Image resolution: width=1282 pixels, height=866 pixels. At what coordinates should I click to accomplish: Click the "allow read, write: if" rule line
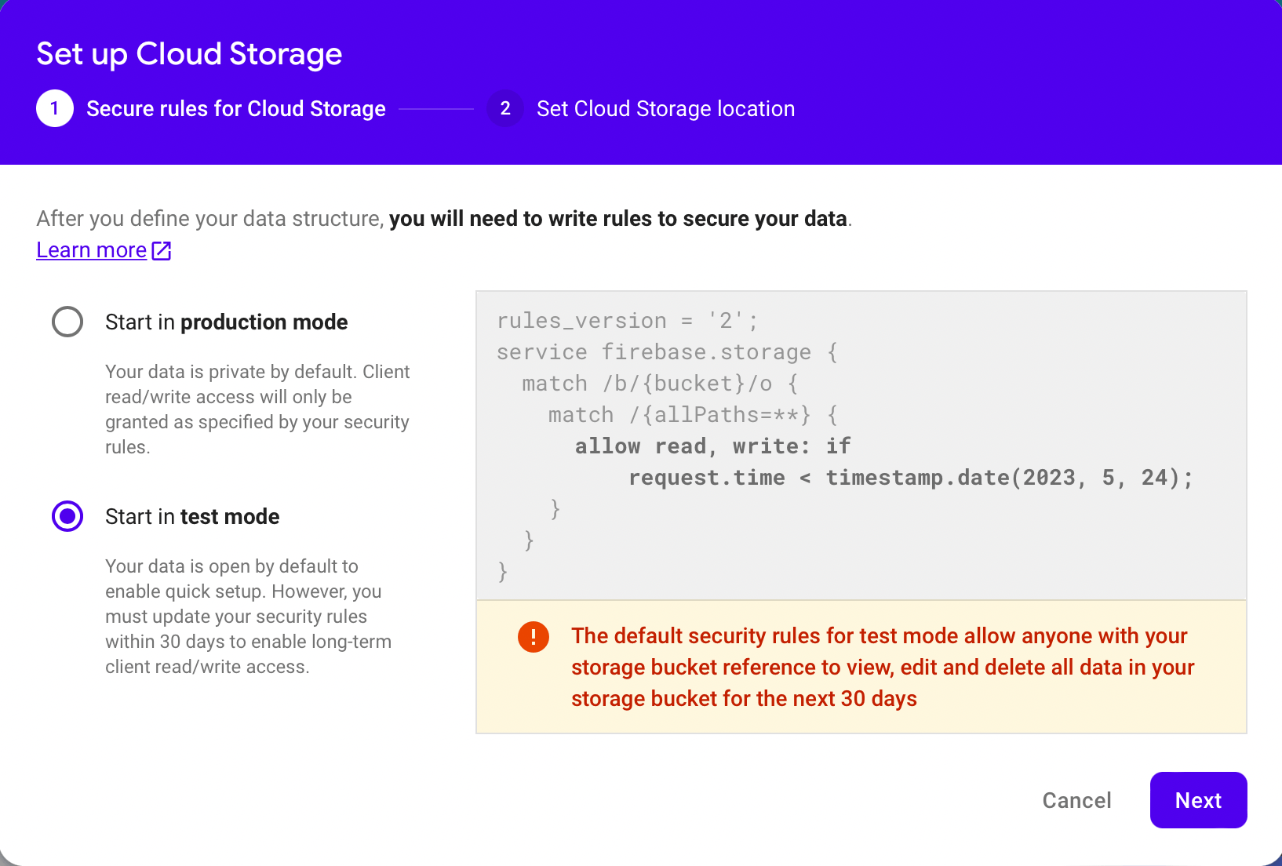[712, 446]
